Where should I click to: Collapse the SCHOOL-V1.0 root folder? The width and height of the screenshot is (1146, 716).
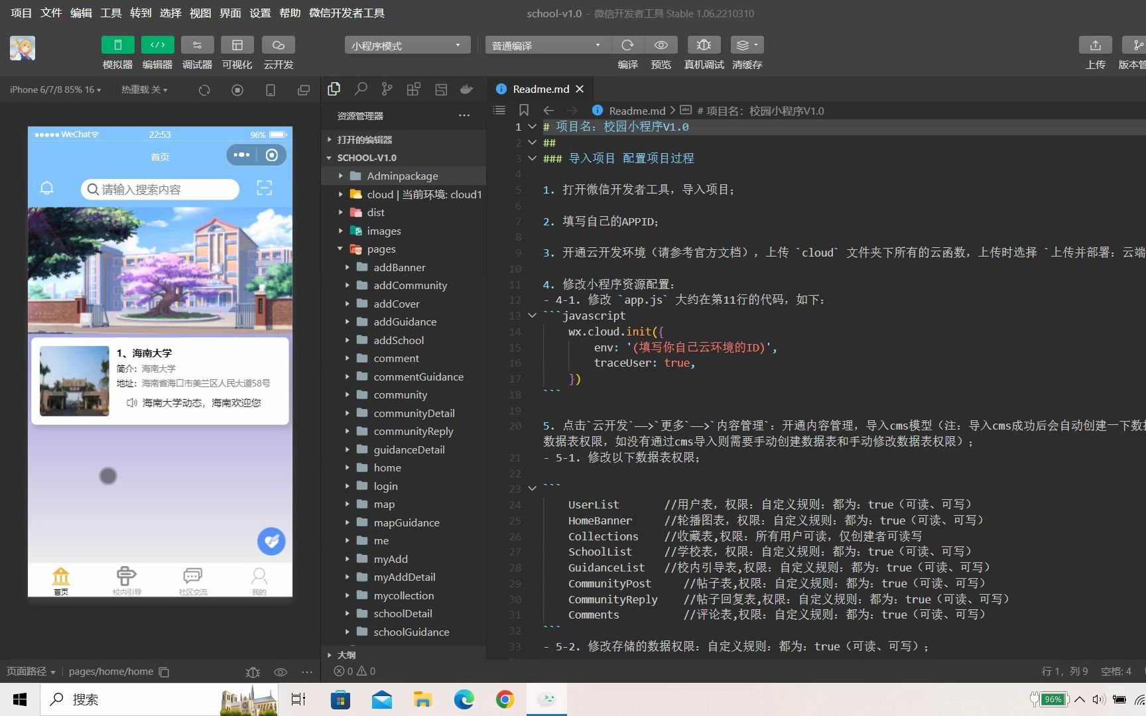pyautogui.click(x=403, y=158)
